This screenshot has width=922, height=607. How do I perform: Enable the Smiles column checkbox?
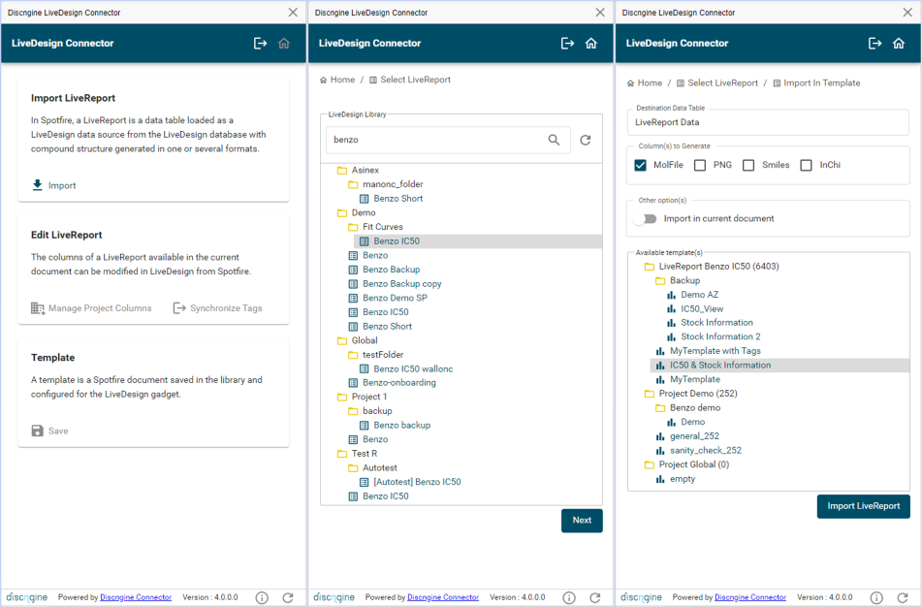748,165
